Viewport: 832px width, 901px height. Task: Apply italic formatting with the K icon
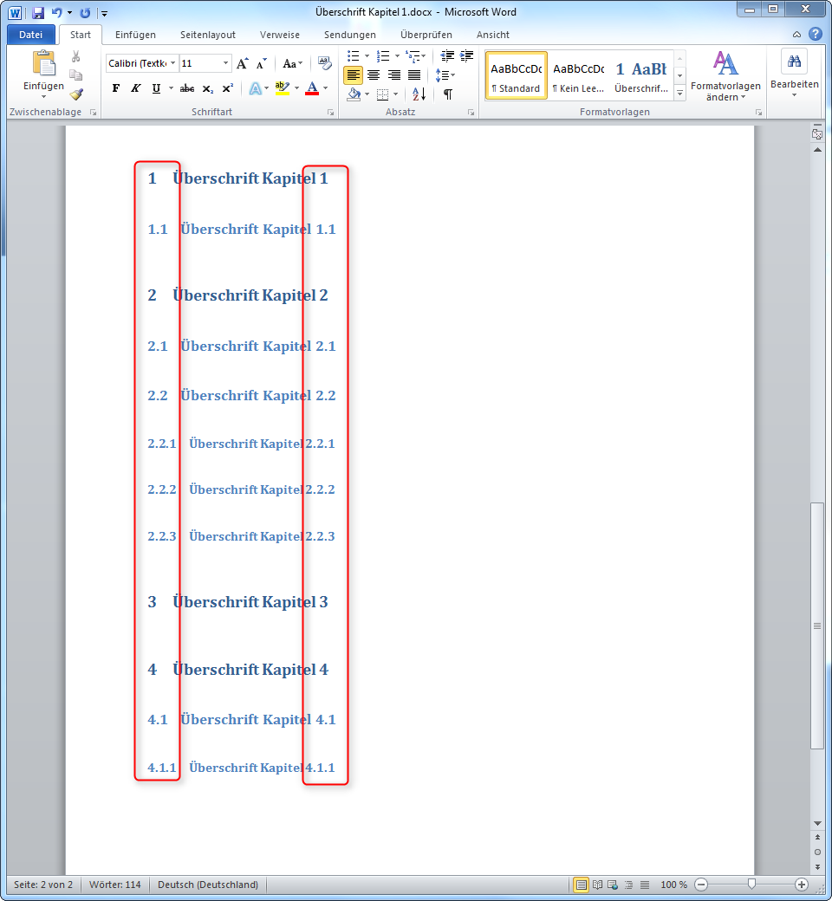135,88
